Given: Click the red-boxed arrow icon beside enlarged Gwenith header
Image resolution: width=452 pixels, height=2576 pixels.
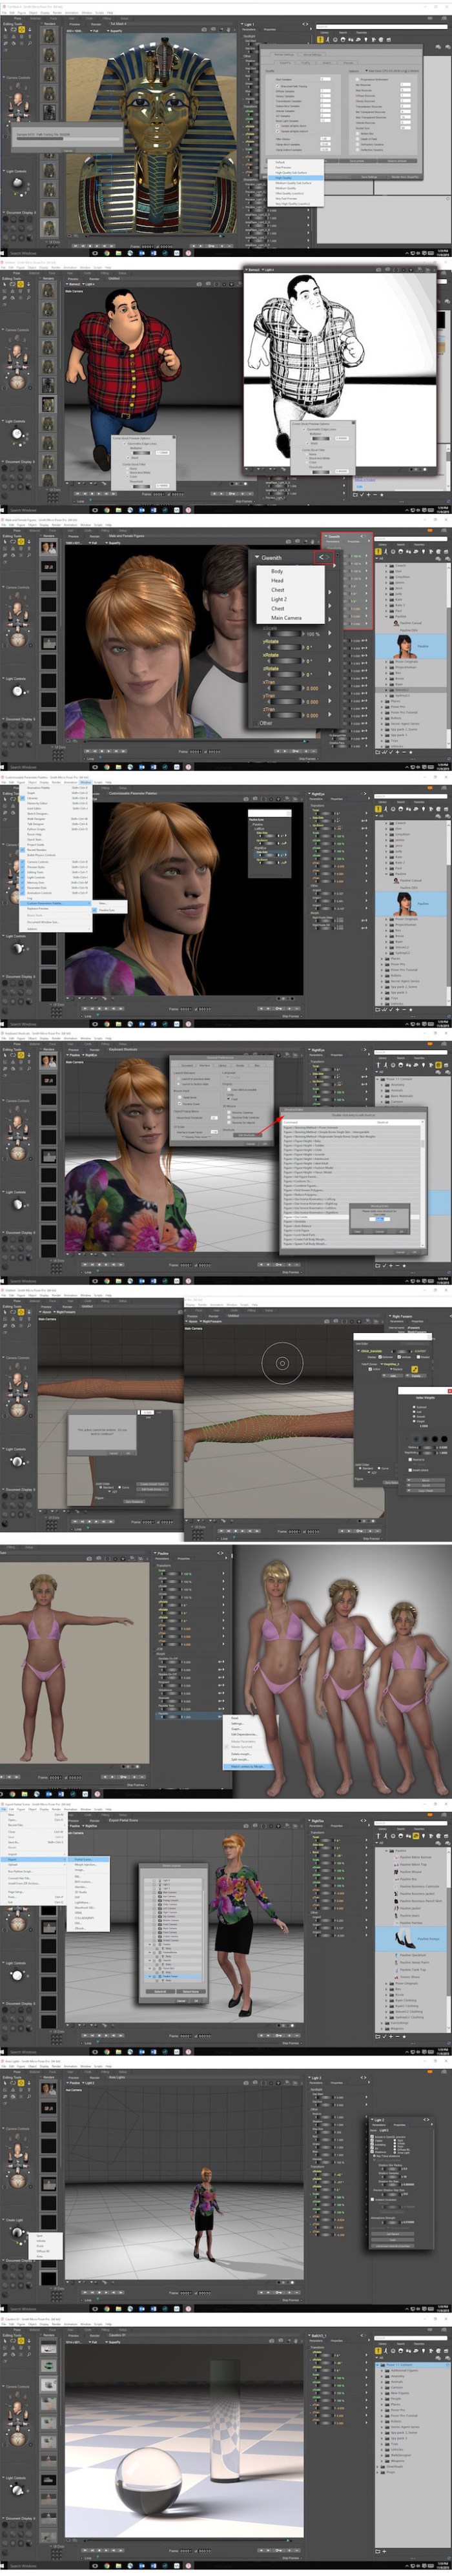Looking at the screenshot, I should coord(323,558).
